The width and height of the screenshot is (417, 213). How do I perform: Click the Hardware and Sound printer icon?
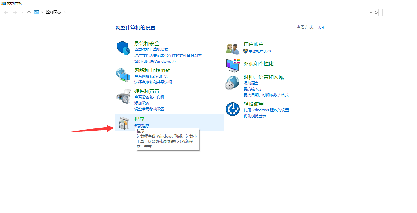click(x=123, y=96)
